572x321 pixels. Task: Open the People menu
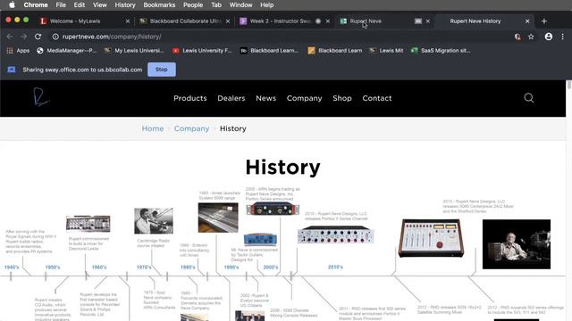pos(193,5)
